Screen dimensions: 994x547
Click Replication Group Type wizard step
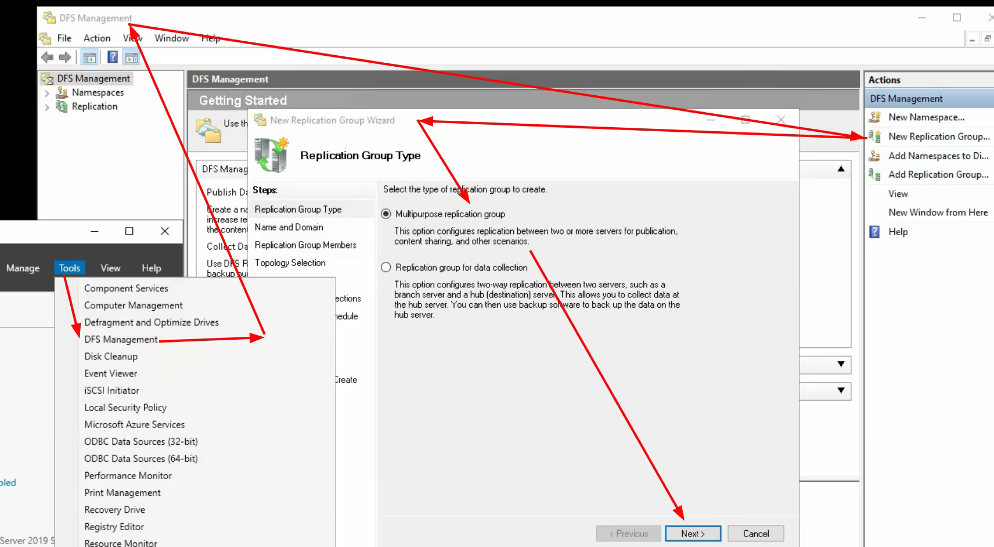point(298,209)
